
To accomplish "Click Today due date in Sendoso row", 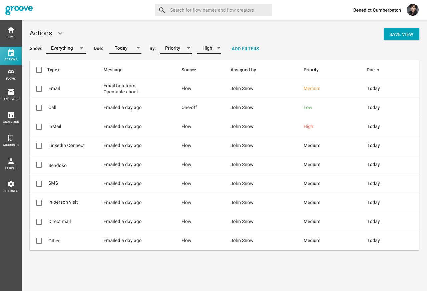I will (374, 164).
